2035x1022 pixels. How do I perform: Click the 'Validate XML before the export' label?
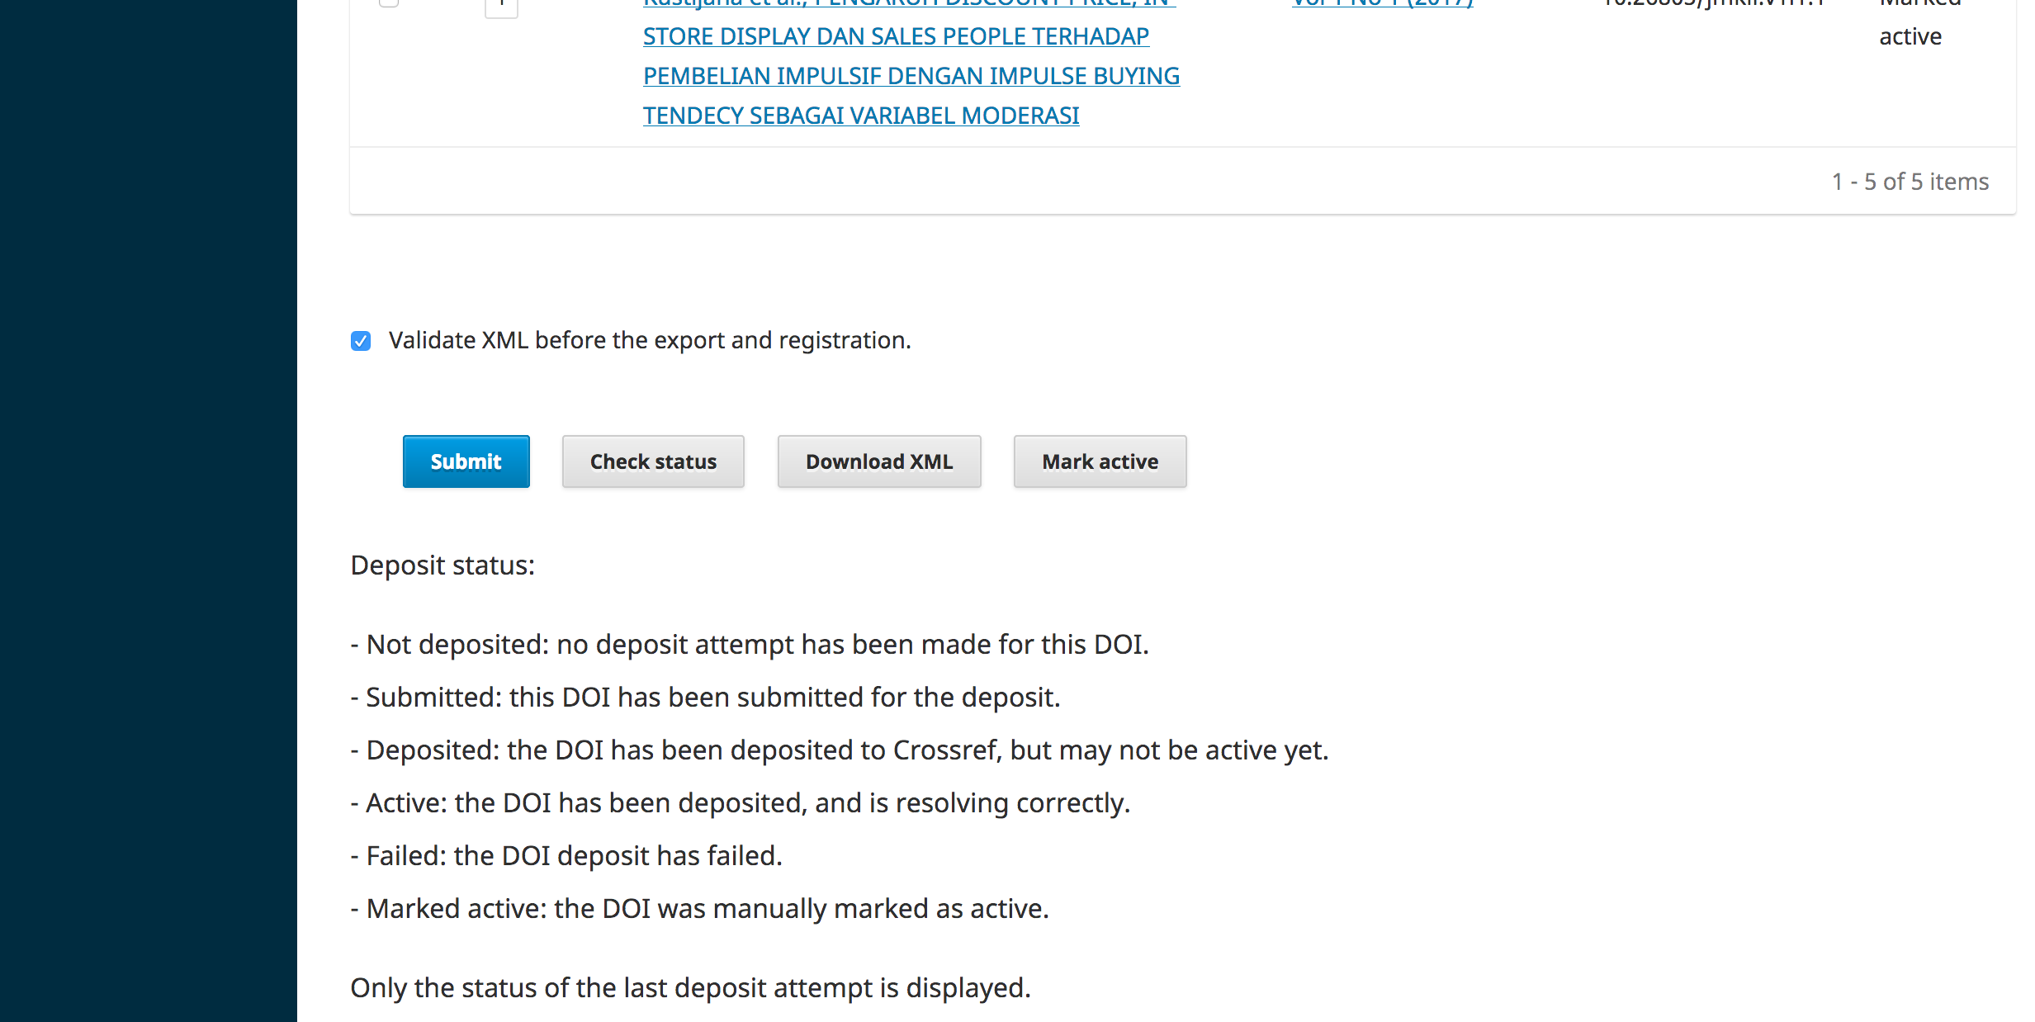click(650, 341)
